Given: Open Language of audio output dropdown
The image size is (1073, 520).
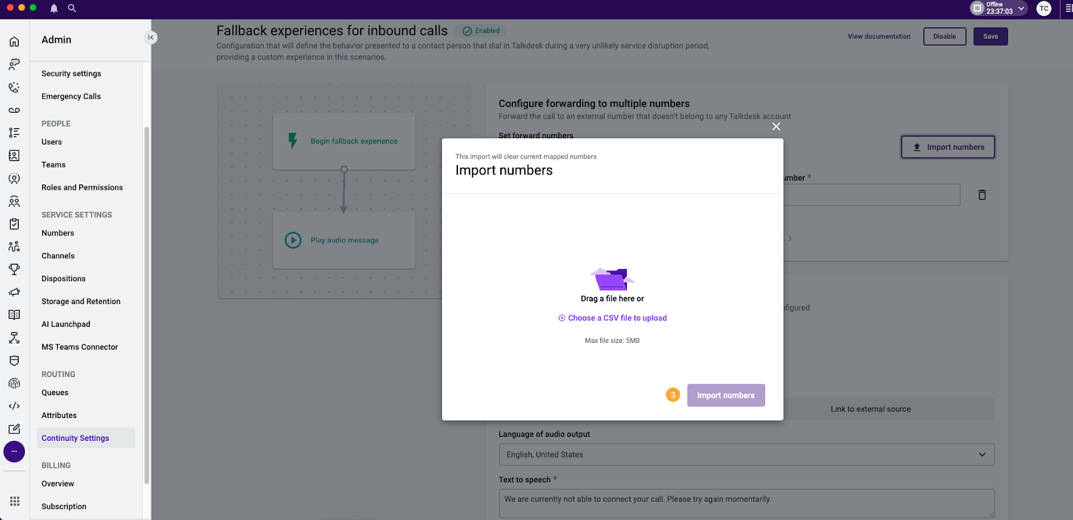Looking at the screenshot, I should [746, 454].
